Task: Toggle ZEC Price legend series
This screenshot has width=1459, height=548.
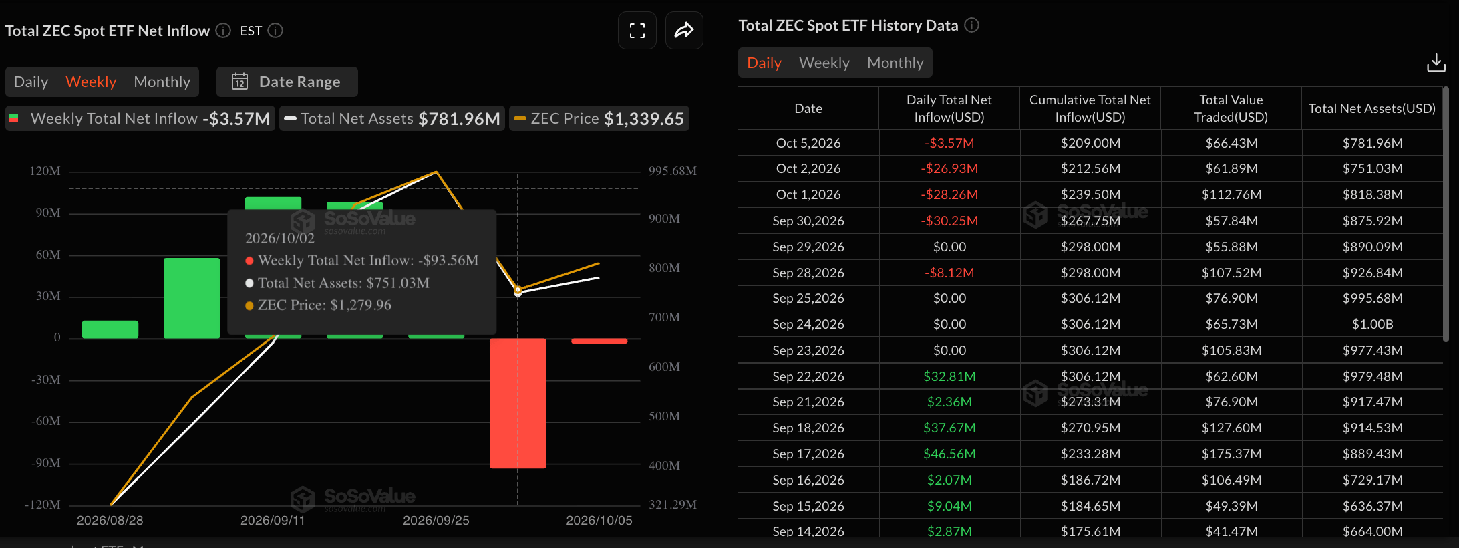Action: tap(599, 119)
